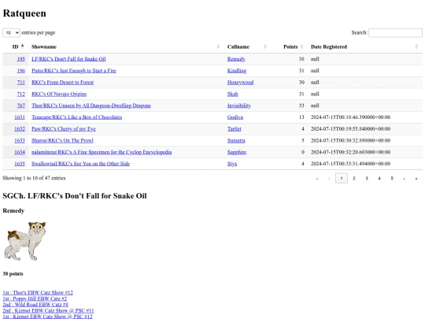The width and height of the screenshot is (425, 319).
Task: Sort table by ID column
Action: [16, 46]
